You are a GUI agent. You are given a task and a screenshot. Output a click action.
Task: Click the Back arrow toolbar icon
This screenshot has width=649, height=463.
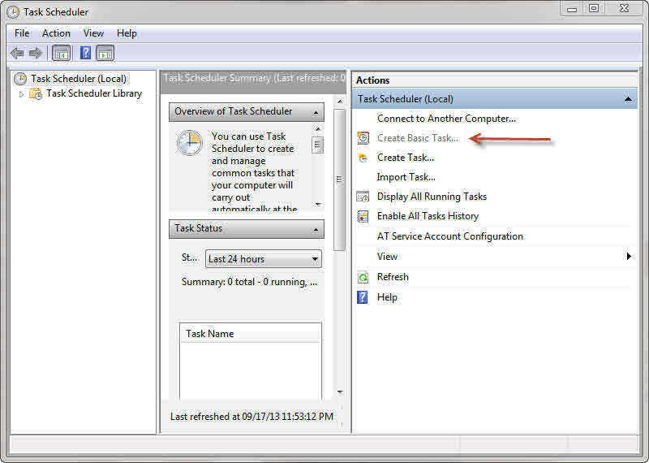pos(17,53)
